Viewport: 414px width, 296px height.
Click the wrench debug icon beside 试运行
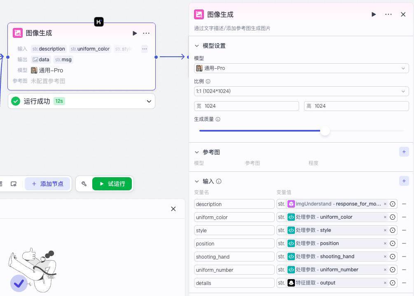(x=84, y=184)
